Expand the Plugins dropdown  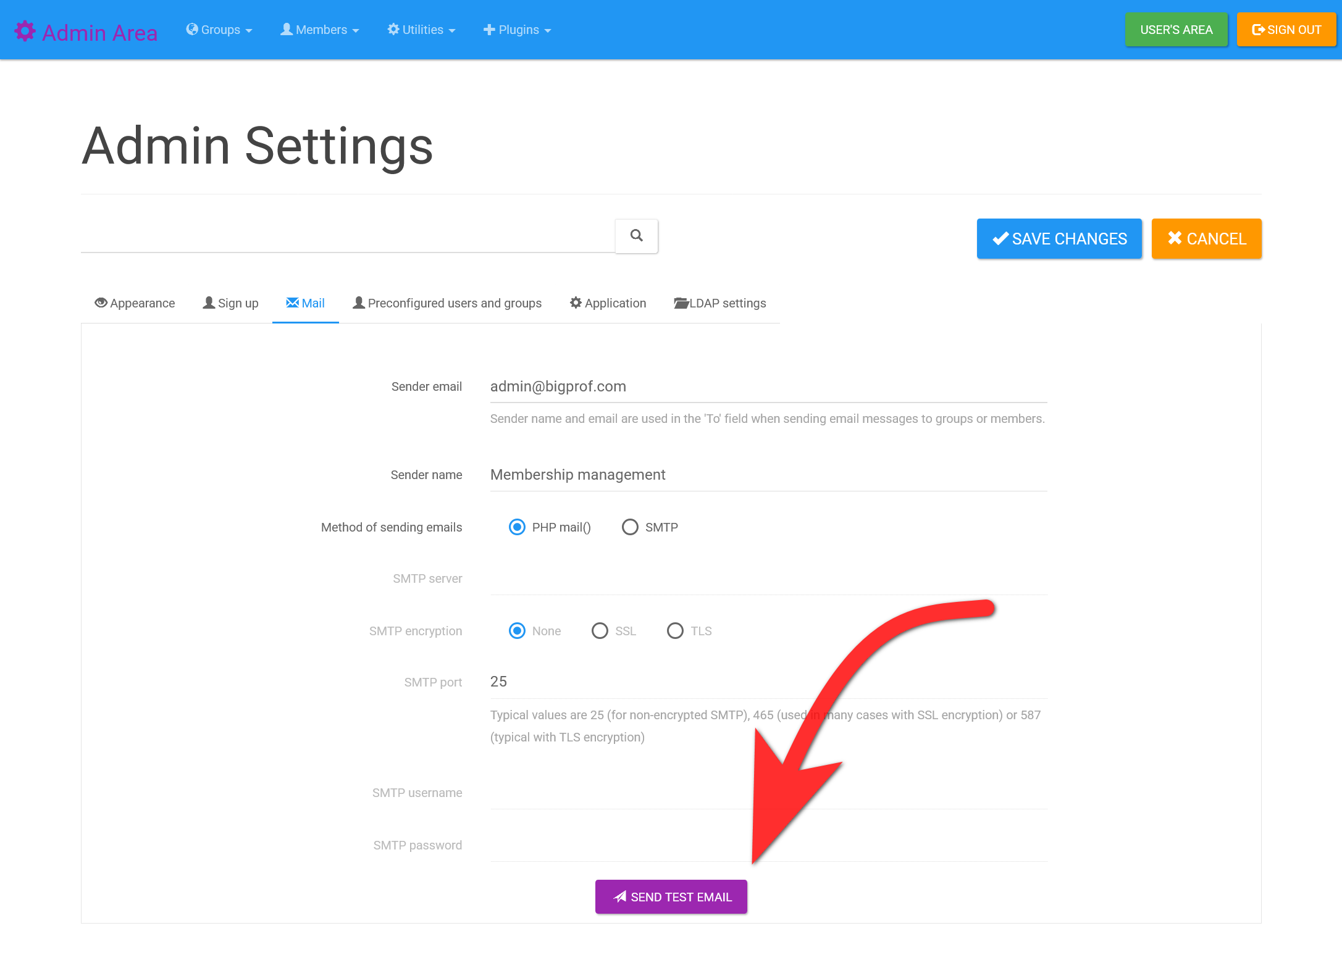coord(517,29)
